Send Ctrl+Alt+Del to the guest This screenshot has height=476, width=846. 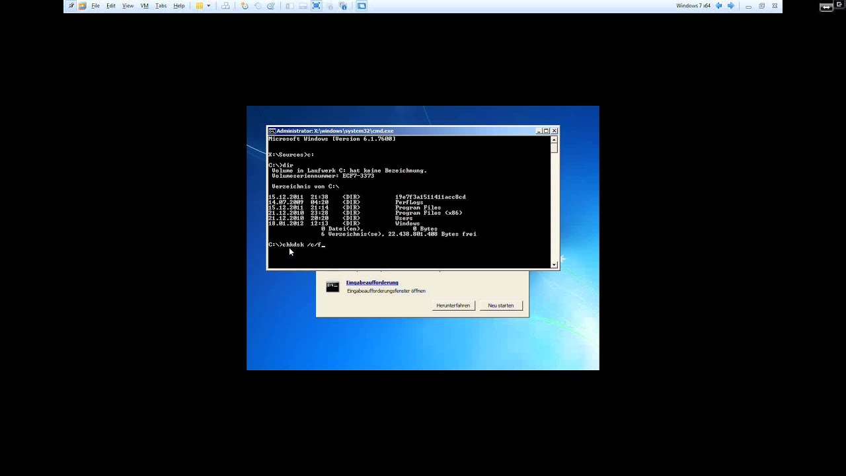click(225, 6)
